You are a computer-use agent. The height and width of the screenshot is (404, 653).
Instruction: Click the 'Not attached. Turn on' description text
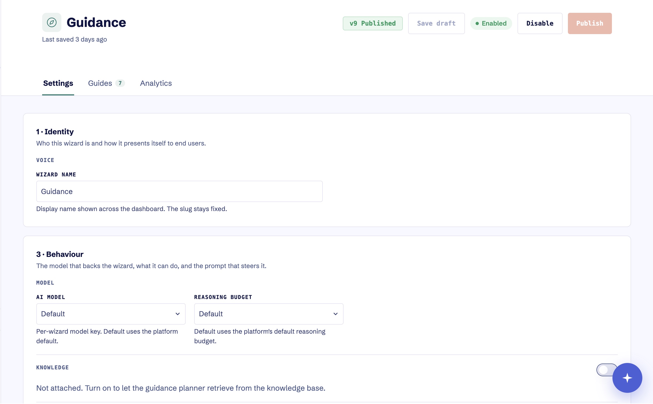(181, 388)
